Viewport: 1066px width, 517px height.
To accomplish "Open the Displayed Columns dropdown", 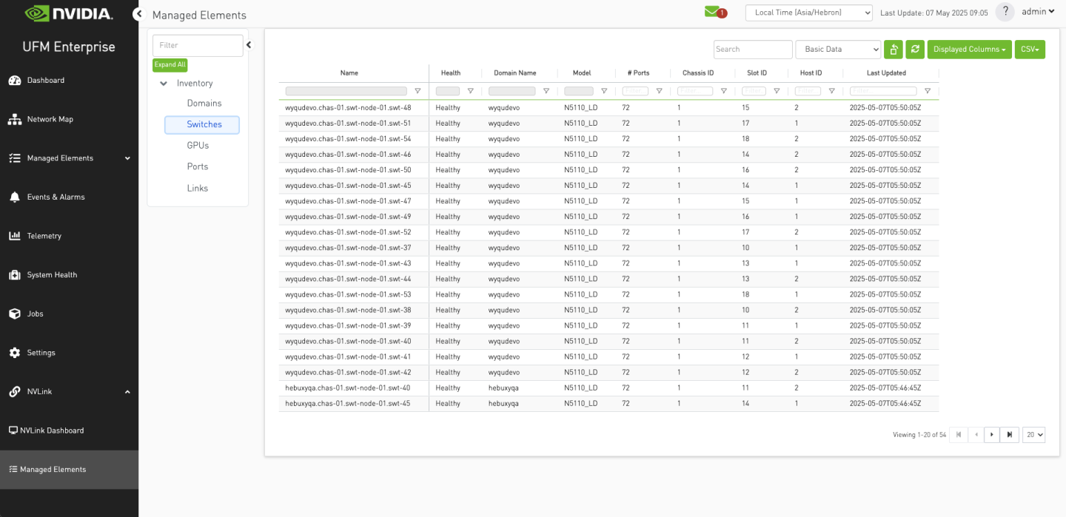I will (968, 50).
